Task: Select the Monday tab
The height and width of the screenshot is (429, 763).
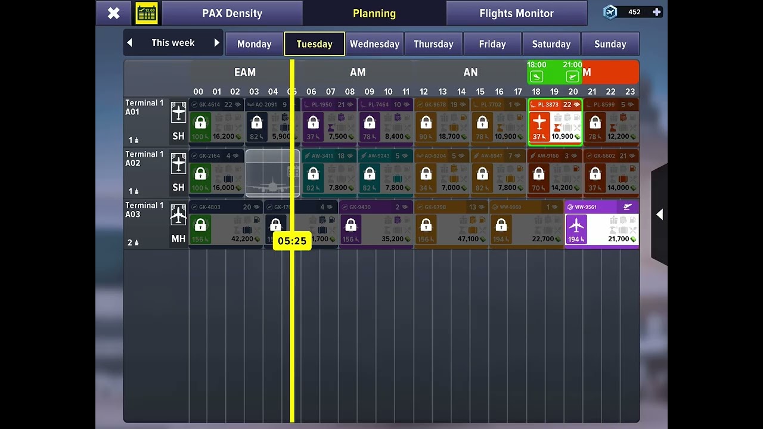Action: [255, 44]
